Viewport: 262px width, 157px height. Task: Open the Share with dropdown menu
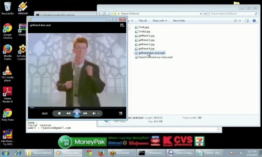160,21
